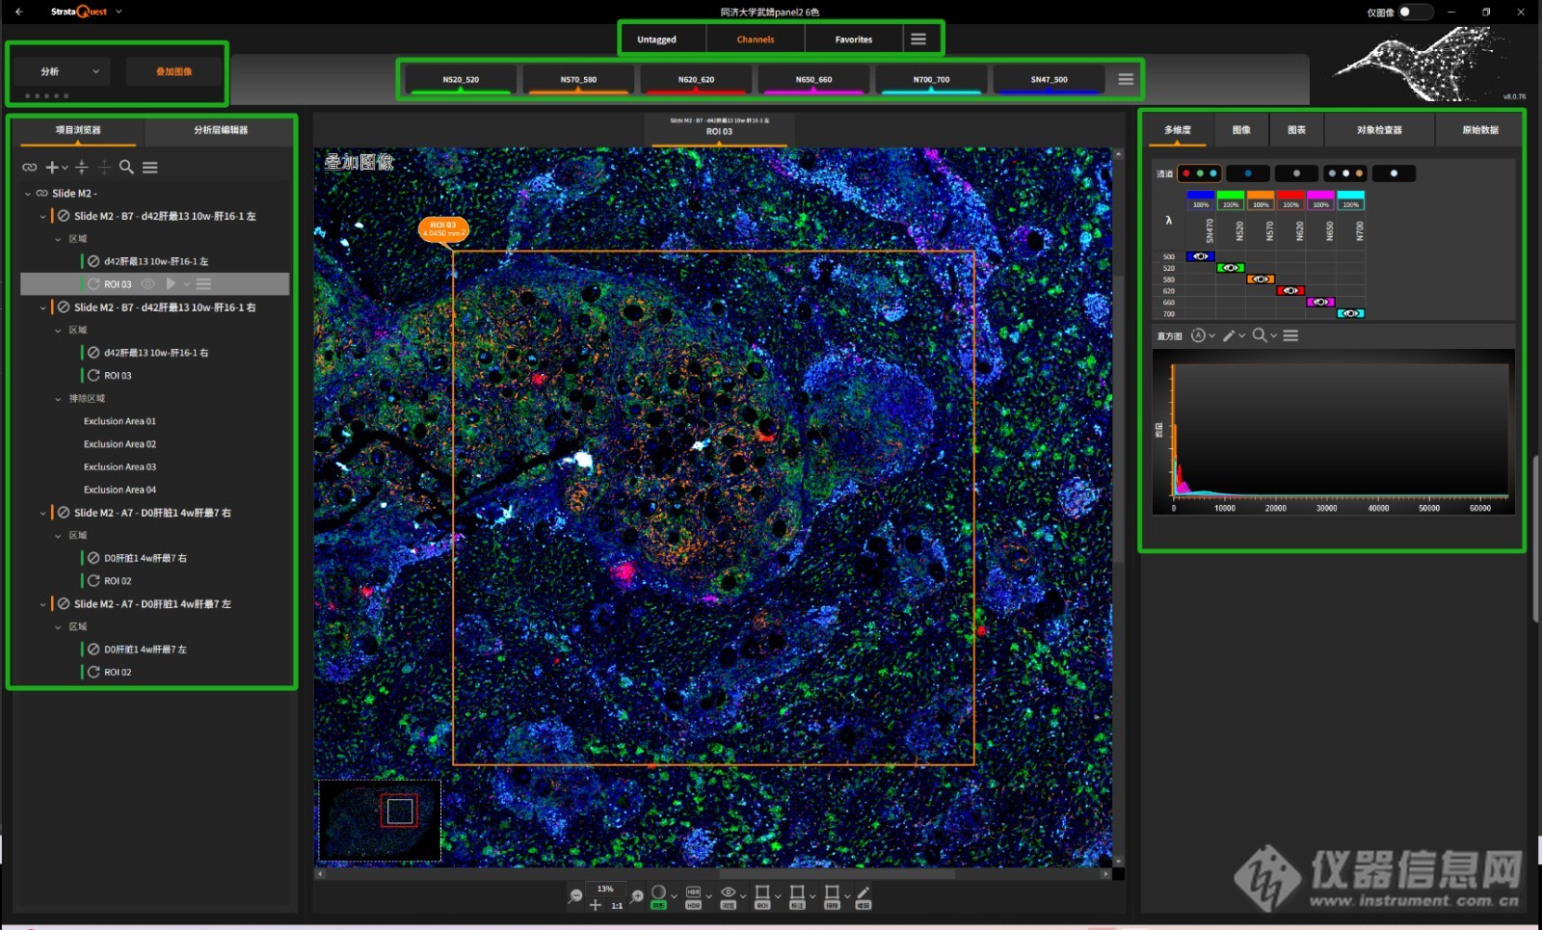Image resolution: width=1542 pixels, height=930 pixels.
Task: Click the overview thumbnail navigator in image corner
Action: [x=380, y=820]
